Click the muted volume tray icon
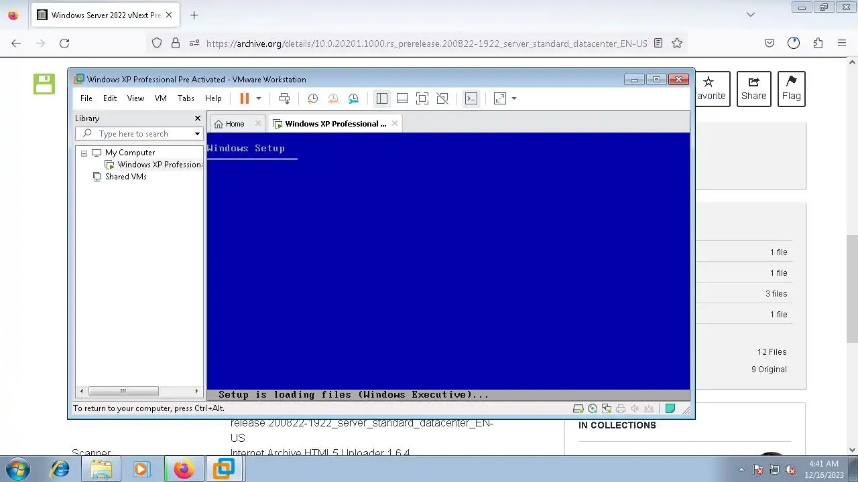This screenshot has height=482, width=858. (x=790, y=469)
